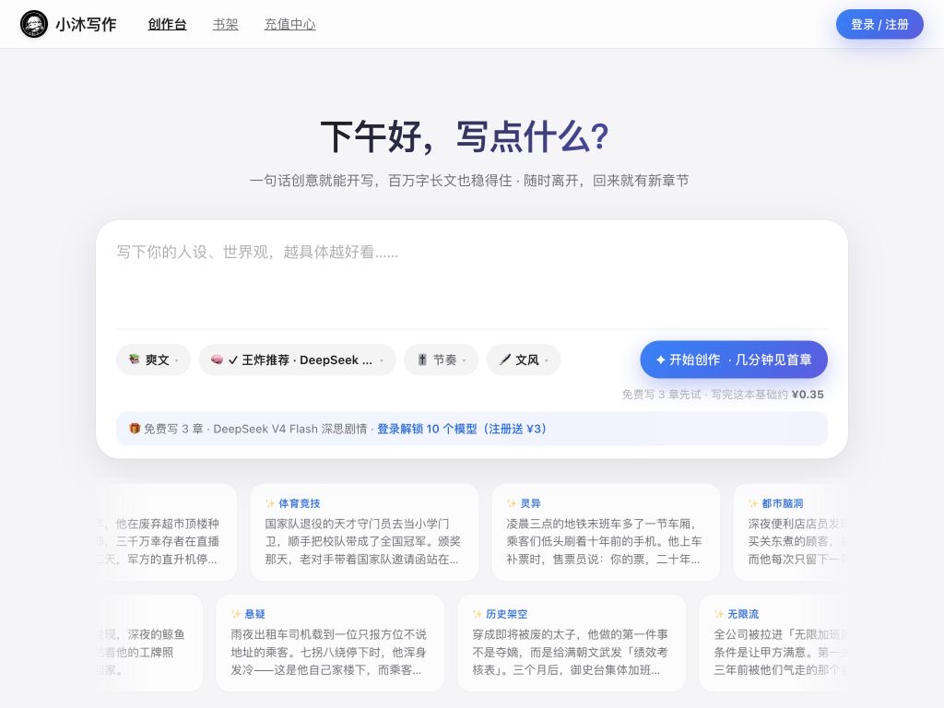Open the 书架 tab

pos(226,25)
